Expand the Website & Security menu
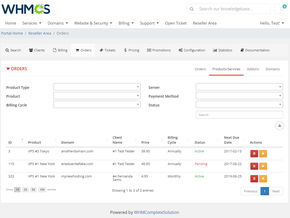This screenshot has width=290, height=218. [93, 23]
